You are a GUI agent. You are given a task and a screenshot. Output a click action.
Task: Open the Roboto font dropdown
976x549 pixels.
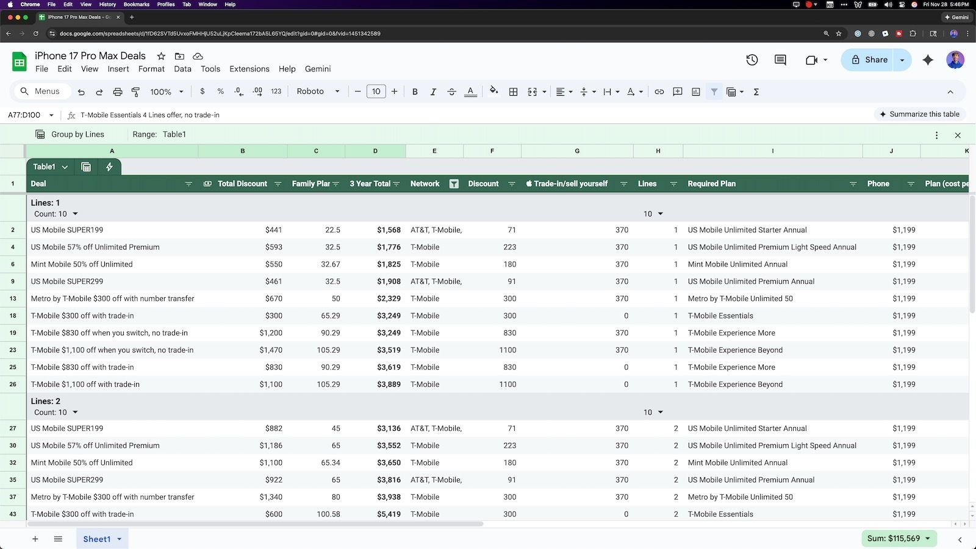click(318, 91)
